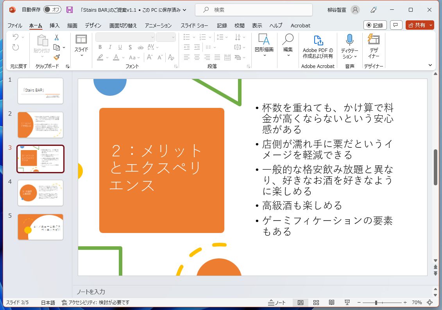This screenshot has height=310, width=442.
Task: Apply italic formatting
Action: [x=110, y=47]
